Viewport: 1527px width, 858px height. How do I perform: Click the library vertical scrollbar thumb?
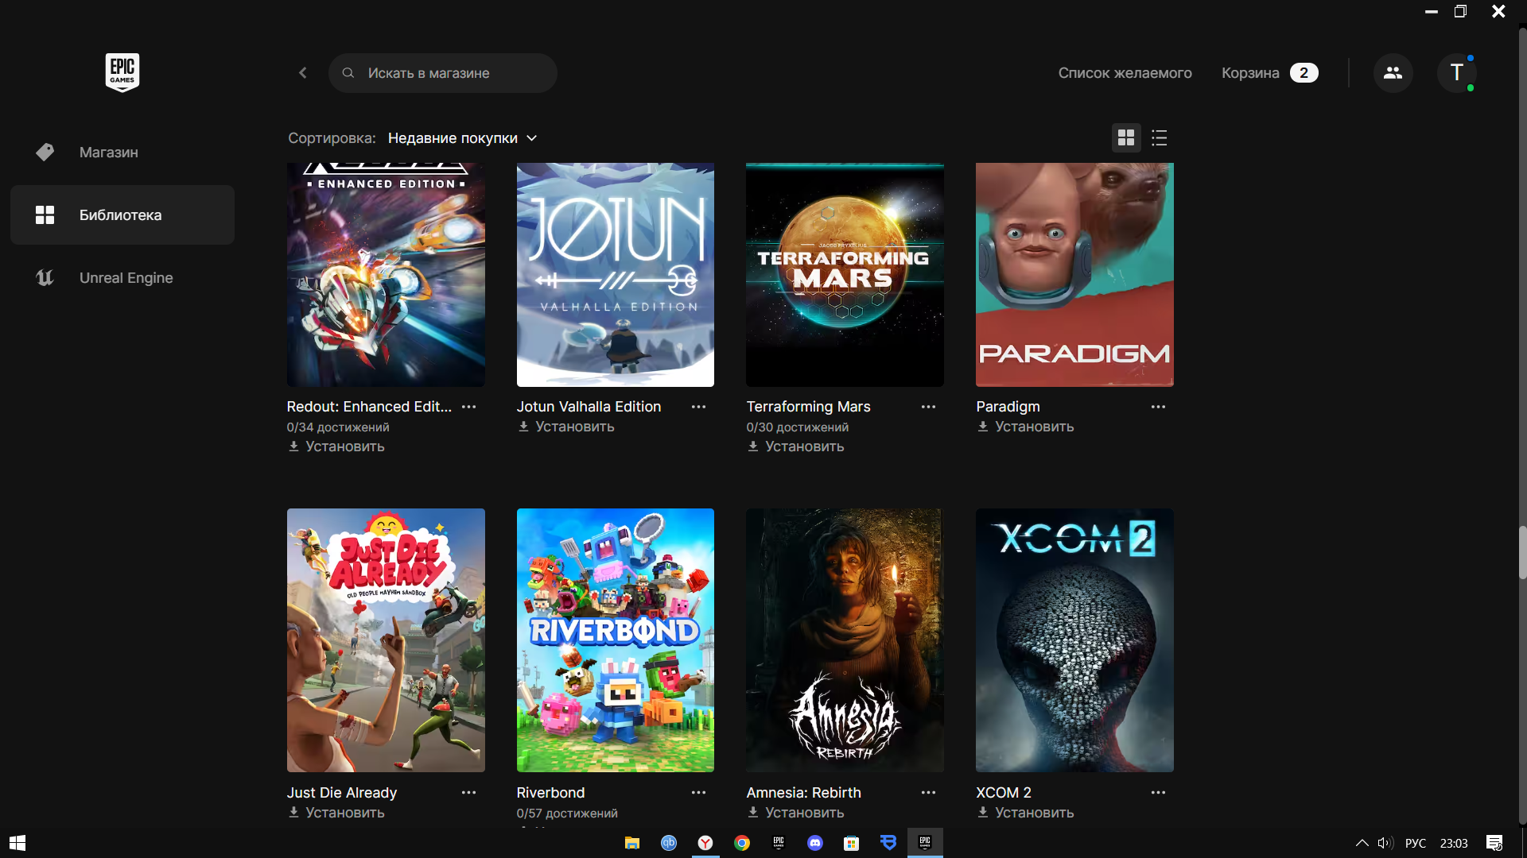[1522, 552]
